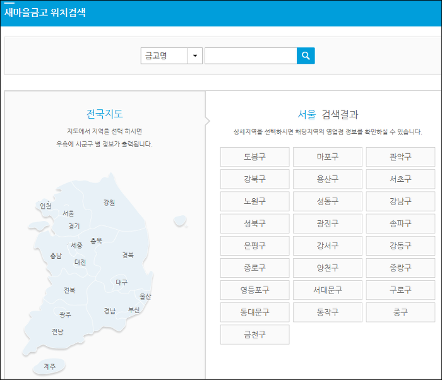
Task: Pick 경남 on the national map
Action: (110, 311)
